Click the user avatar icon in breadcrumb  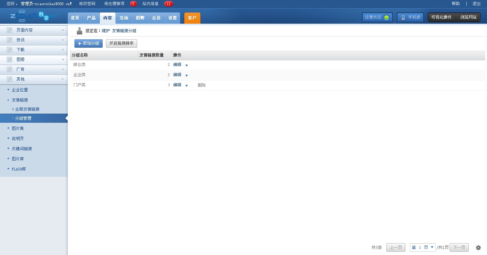coord(80,31)
